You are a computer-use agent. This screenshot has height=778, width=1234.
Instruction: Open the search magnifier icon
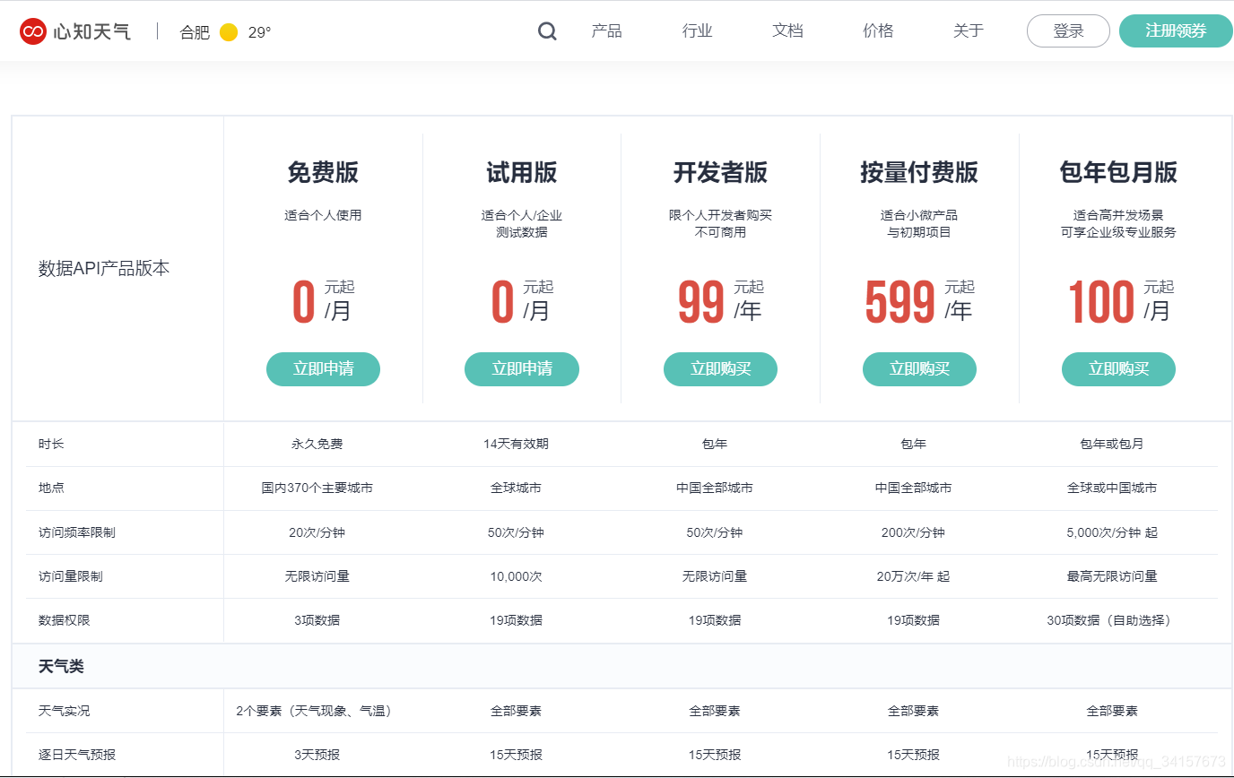point(547,31)
